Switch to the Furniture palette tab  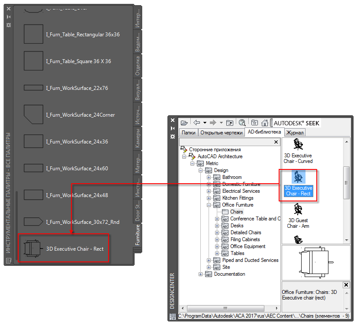(138, 235)
